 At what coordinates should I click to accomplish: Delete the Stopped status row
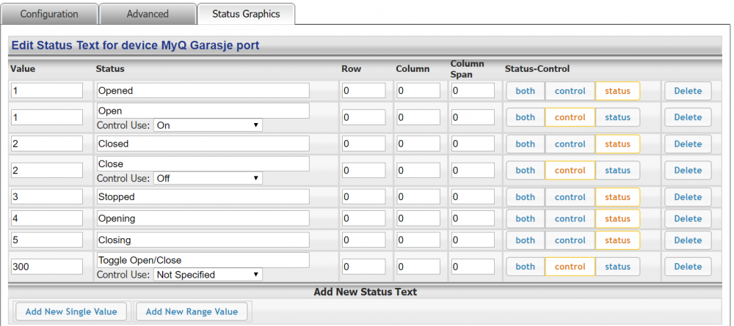688,197
